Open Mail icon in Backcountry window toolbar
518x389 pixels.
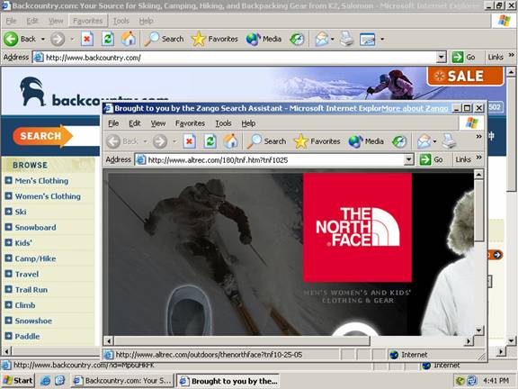(x=322, y=39)
